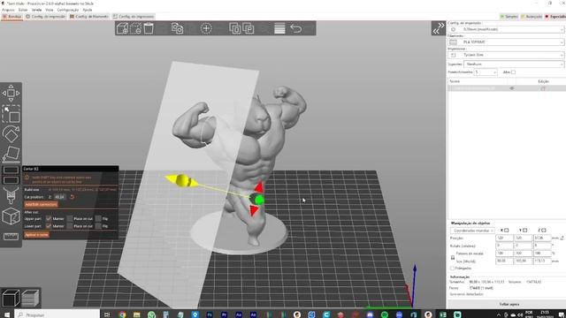
Task: Click the Add object toolbar icon
Action: pos(122,28)
